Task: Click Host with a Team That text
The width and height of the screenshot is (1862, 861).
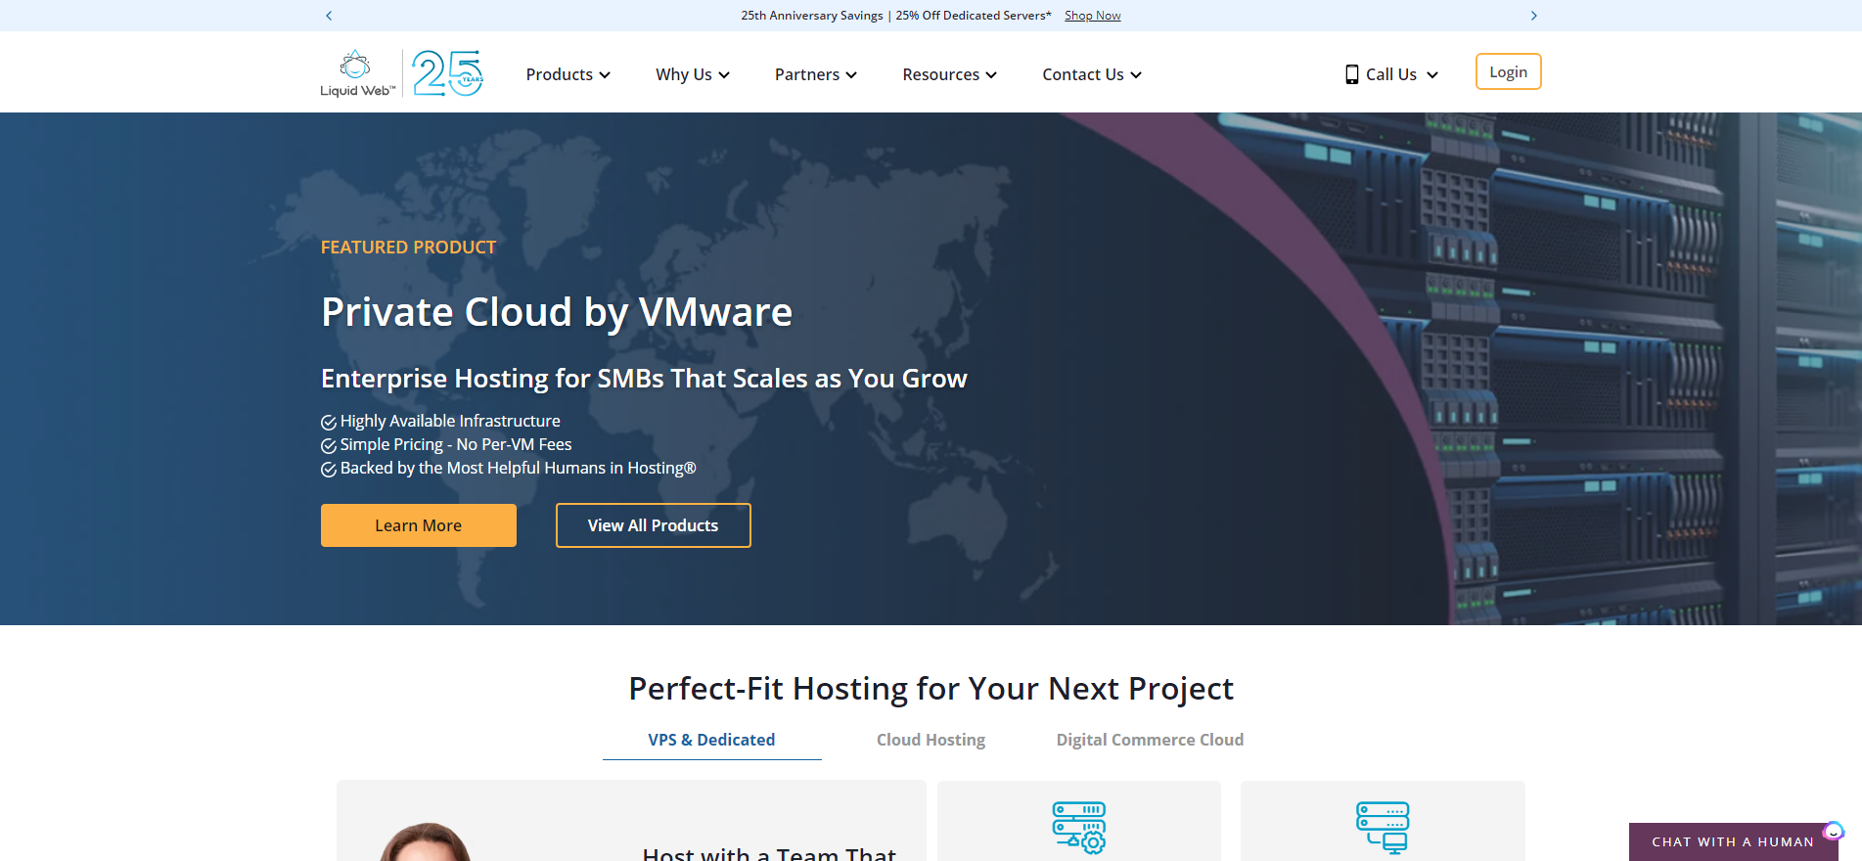Action: pos(769,853)
